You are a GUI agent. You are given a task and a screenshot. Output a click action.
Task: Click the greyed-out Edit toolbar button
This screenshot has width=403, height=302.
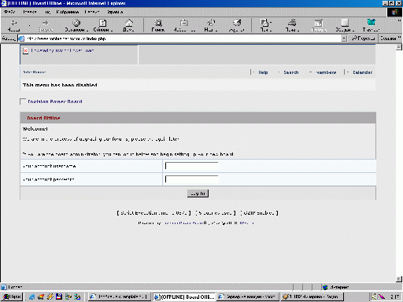point(319,25)
